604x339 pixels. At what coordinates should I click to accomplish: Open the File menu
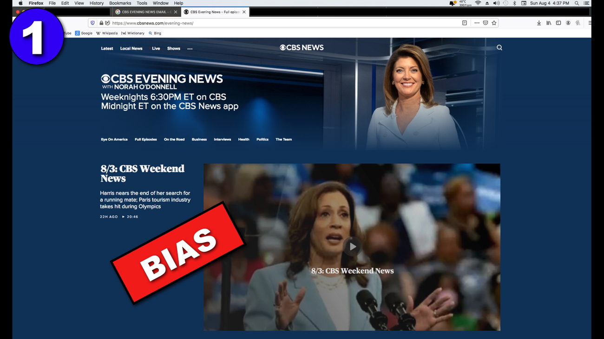point(52,3)
